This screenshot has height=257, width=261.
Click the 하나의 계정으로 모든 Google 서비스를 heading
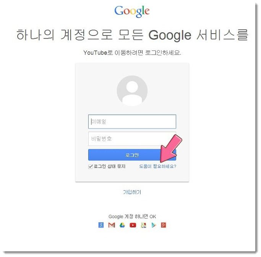pos(132,35)
